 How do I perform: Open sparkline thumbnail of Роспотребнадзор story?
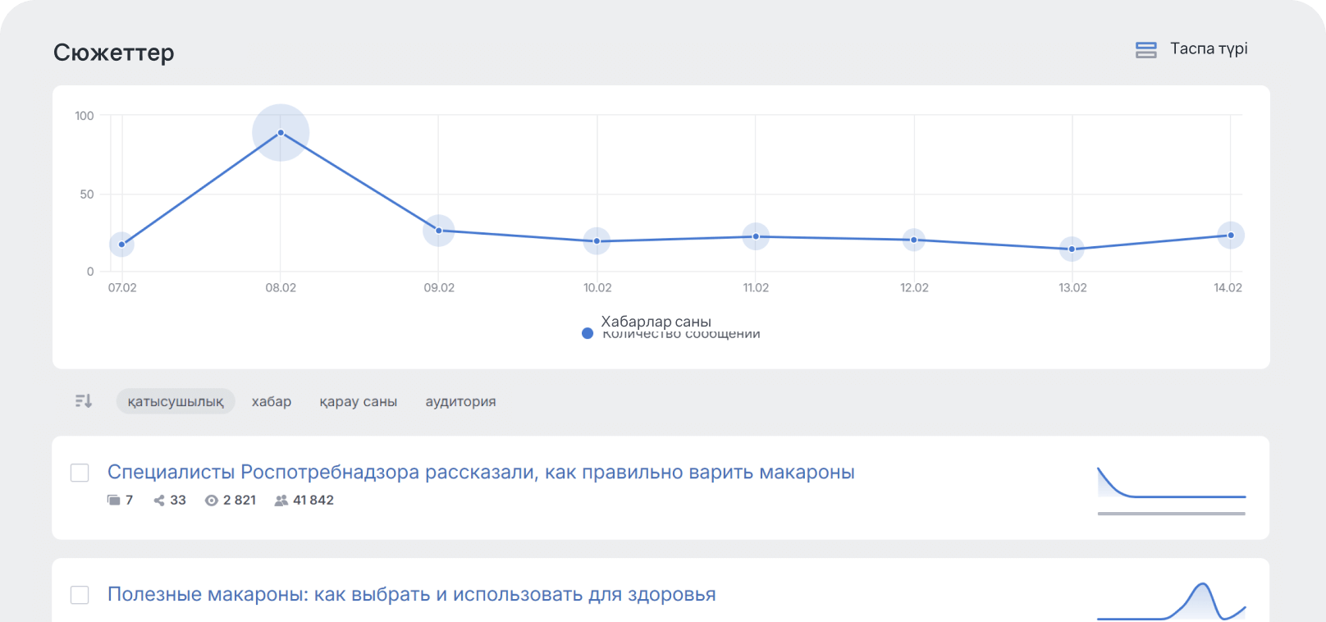pyautogui.click(x=1172, y=490)
